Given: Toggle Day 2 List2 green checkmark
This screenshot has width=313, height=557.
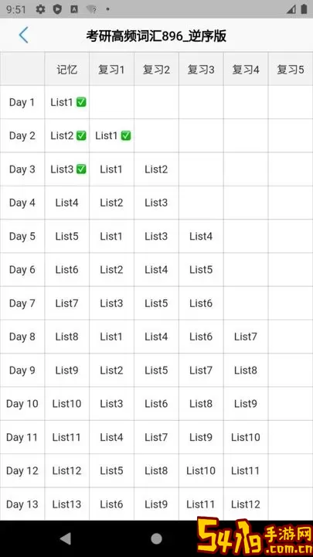Looking at the screenshot, I should pos(82,135).
